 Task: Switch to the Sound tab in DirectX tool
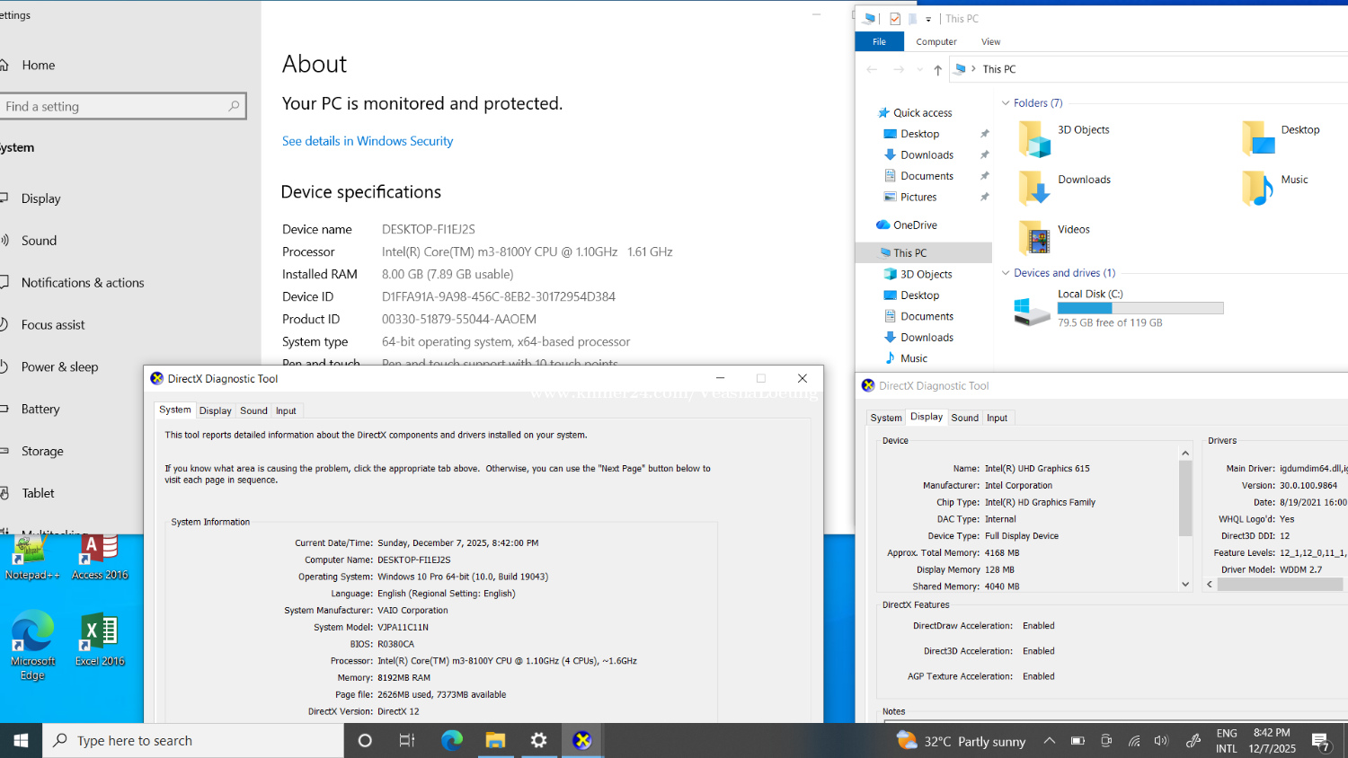click(x=253, y=410)
